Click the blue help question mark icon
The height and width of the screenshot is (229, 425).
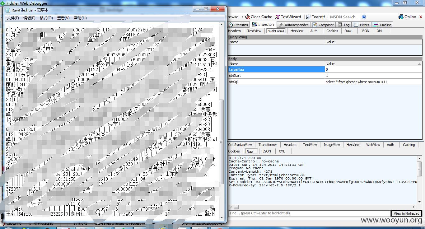(x=364, y=17)
